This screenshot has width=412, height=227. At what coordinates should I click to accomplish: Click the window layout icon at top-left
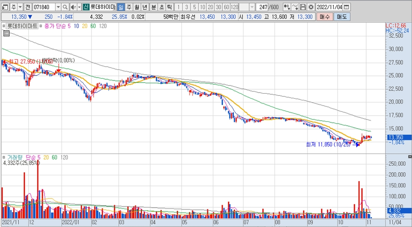point(5,7)
